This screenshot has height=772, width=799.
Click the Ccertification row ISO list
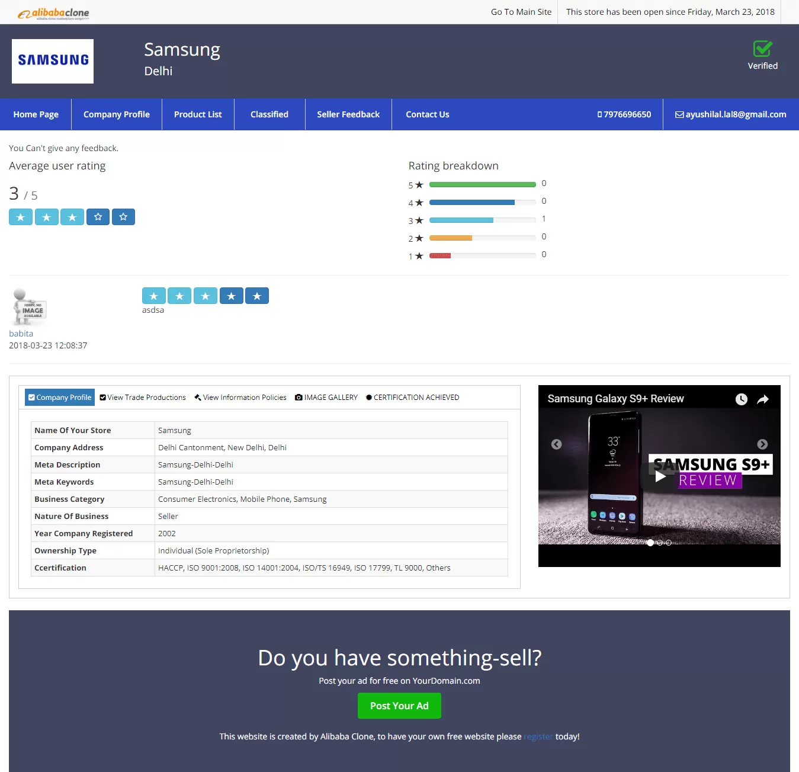pos(304,568)
